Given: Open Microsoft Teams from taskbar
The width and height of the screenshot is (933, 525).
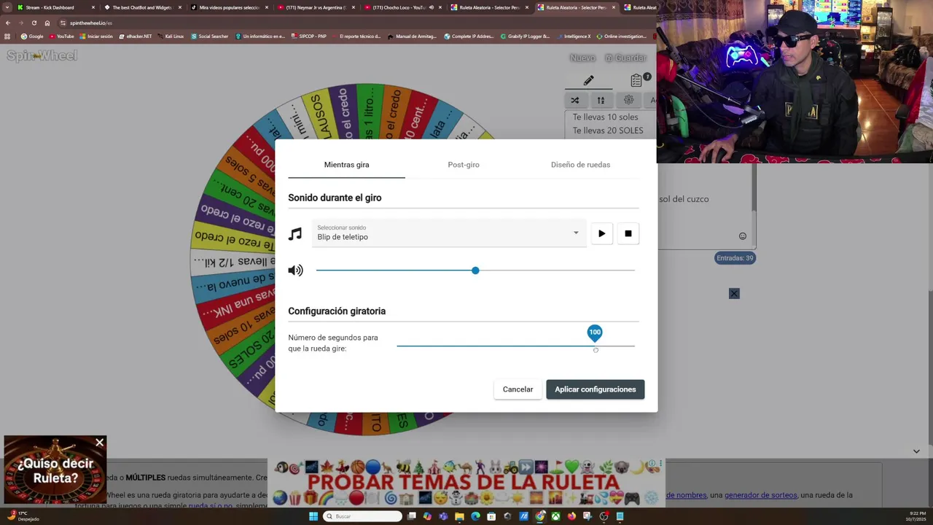Looking at the screenshot, I should click(443, 516).
